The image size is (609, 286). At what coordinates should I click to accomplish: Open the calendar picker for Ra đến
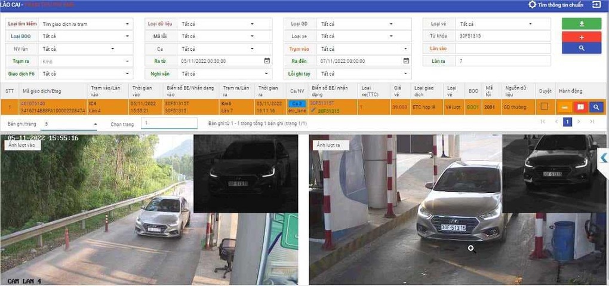pyautogui.click(x=406, y=61)
